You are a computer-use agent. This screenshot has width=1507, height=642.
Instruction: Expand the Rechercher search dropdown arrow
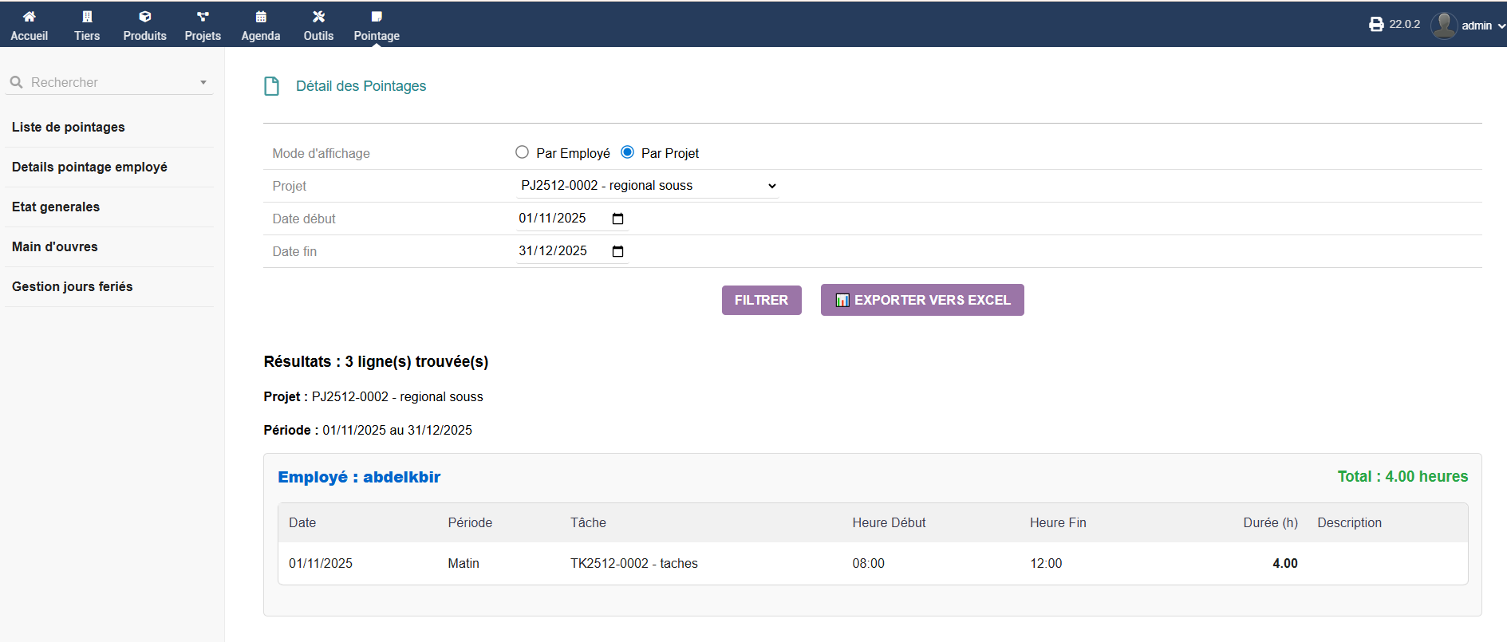(x=203, y=82)
